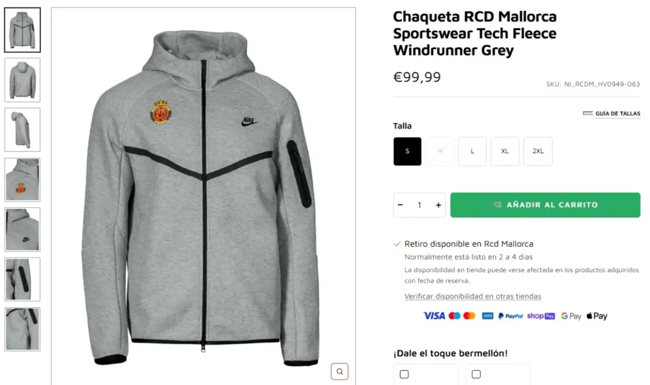Viewport: 650px width, 385px height.
Task: View back-of-jacket thumbnail
Action: 22,80
